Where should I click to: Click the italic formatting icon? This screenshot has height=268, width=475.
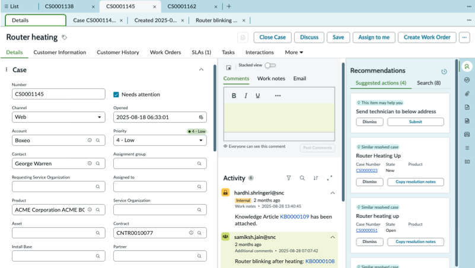[x=246, y=95]
